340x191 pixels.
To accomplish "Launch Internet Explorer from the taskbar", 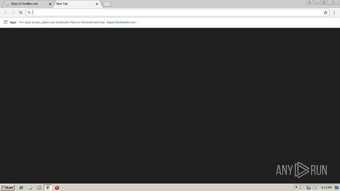I will (21, 188).
